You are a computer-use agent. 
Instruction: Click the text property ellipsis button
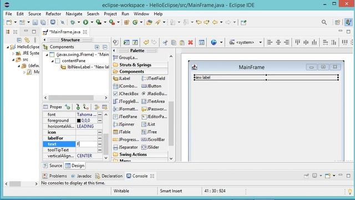click(100, 144)
